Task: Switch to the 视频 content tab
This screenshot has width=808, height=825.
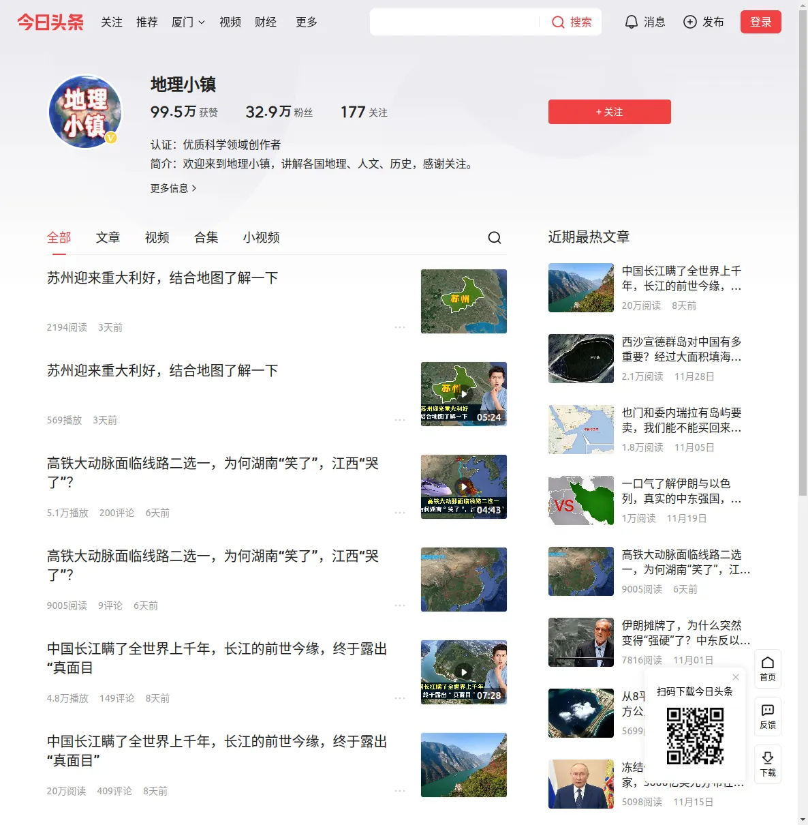Action: click(157, 237)
